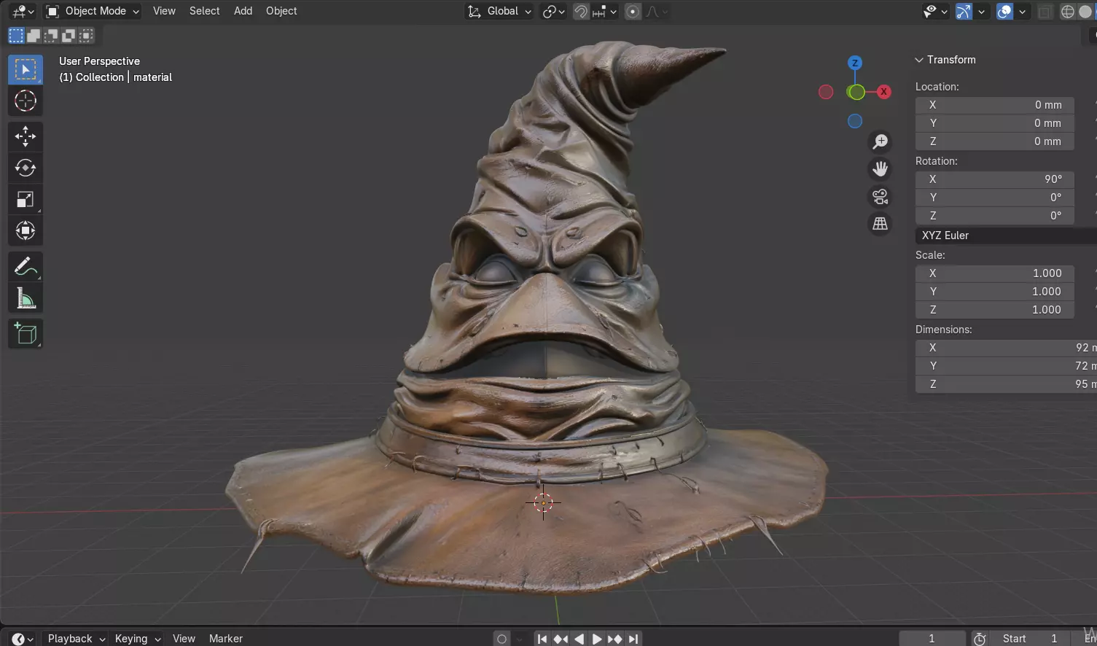Switch to solid viewport shading

tap(1085, 12)
